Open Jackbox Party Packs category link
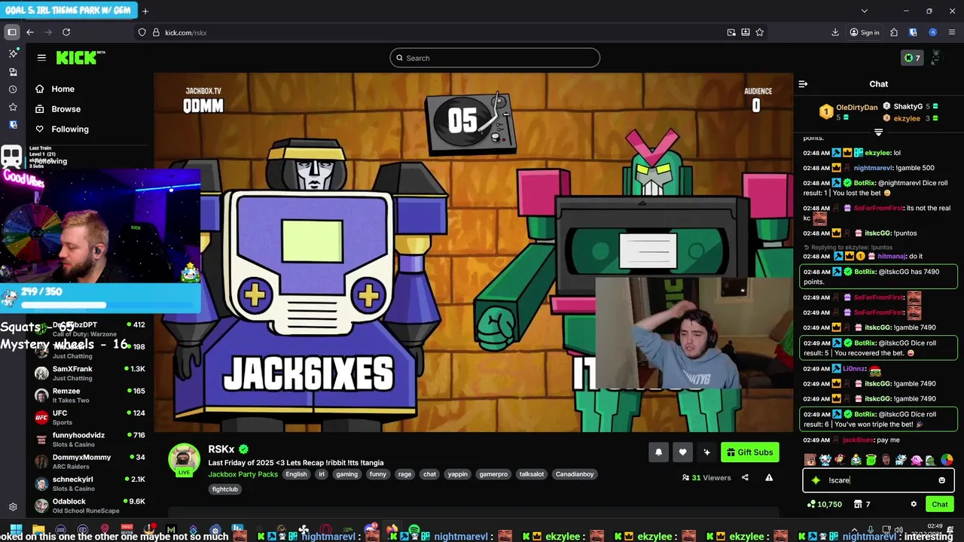Screen dimensions: 964x542 coord(243,474)
